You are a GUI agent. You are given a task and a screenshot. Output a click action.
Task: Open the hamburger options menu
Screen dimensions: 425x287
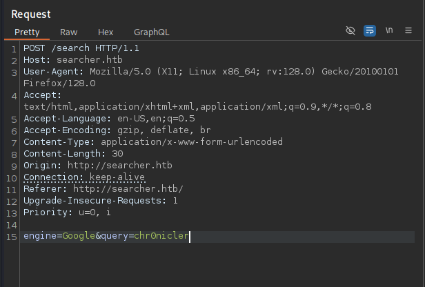click(x=408, y=30)
